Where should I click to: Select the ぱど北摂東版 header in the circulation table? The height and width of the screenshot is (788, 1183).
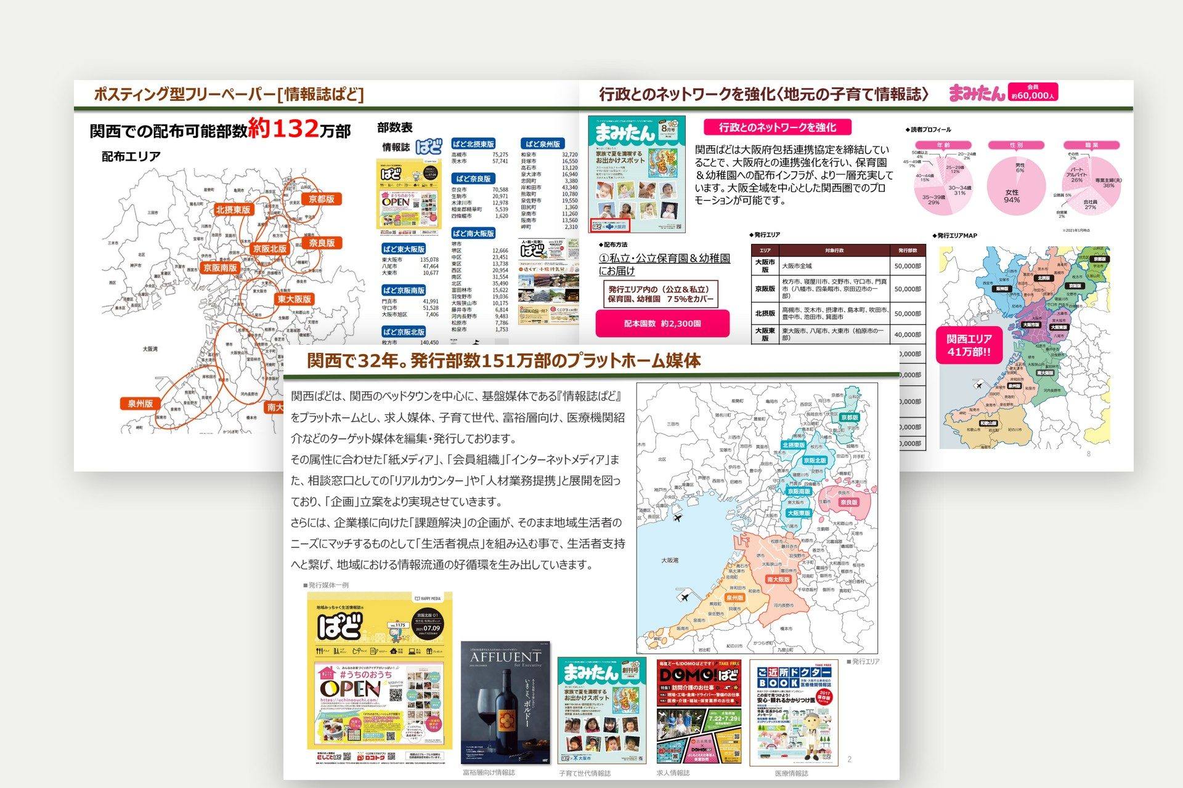473,144
